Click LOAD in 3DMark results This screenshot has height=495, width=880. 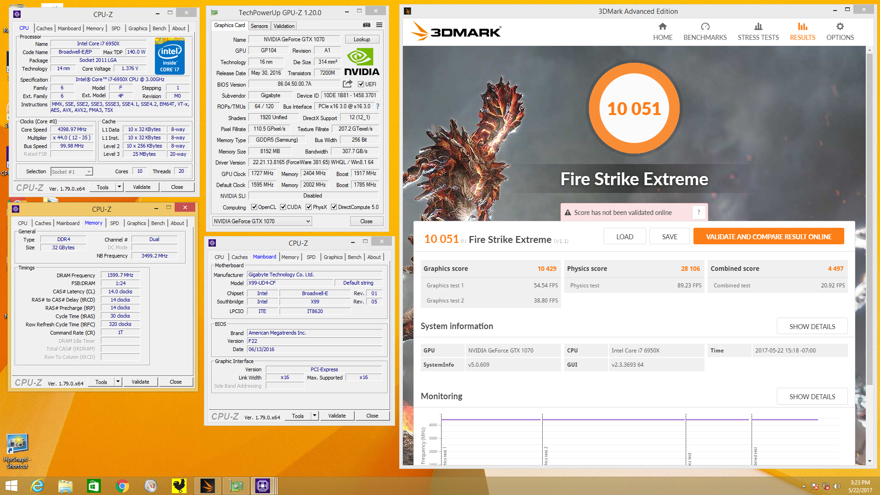coord(625,236)
